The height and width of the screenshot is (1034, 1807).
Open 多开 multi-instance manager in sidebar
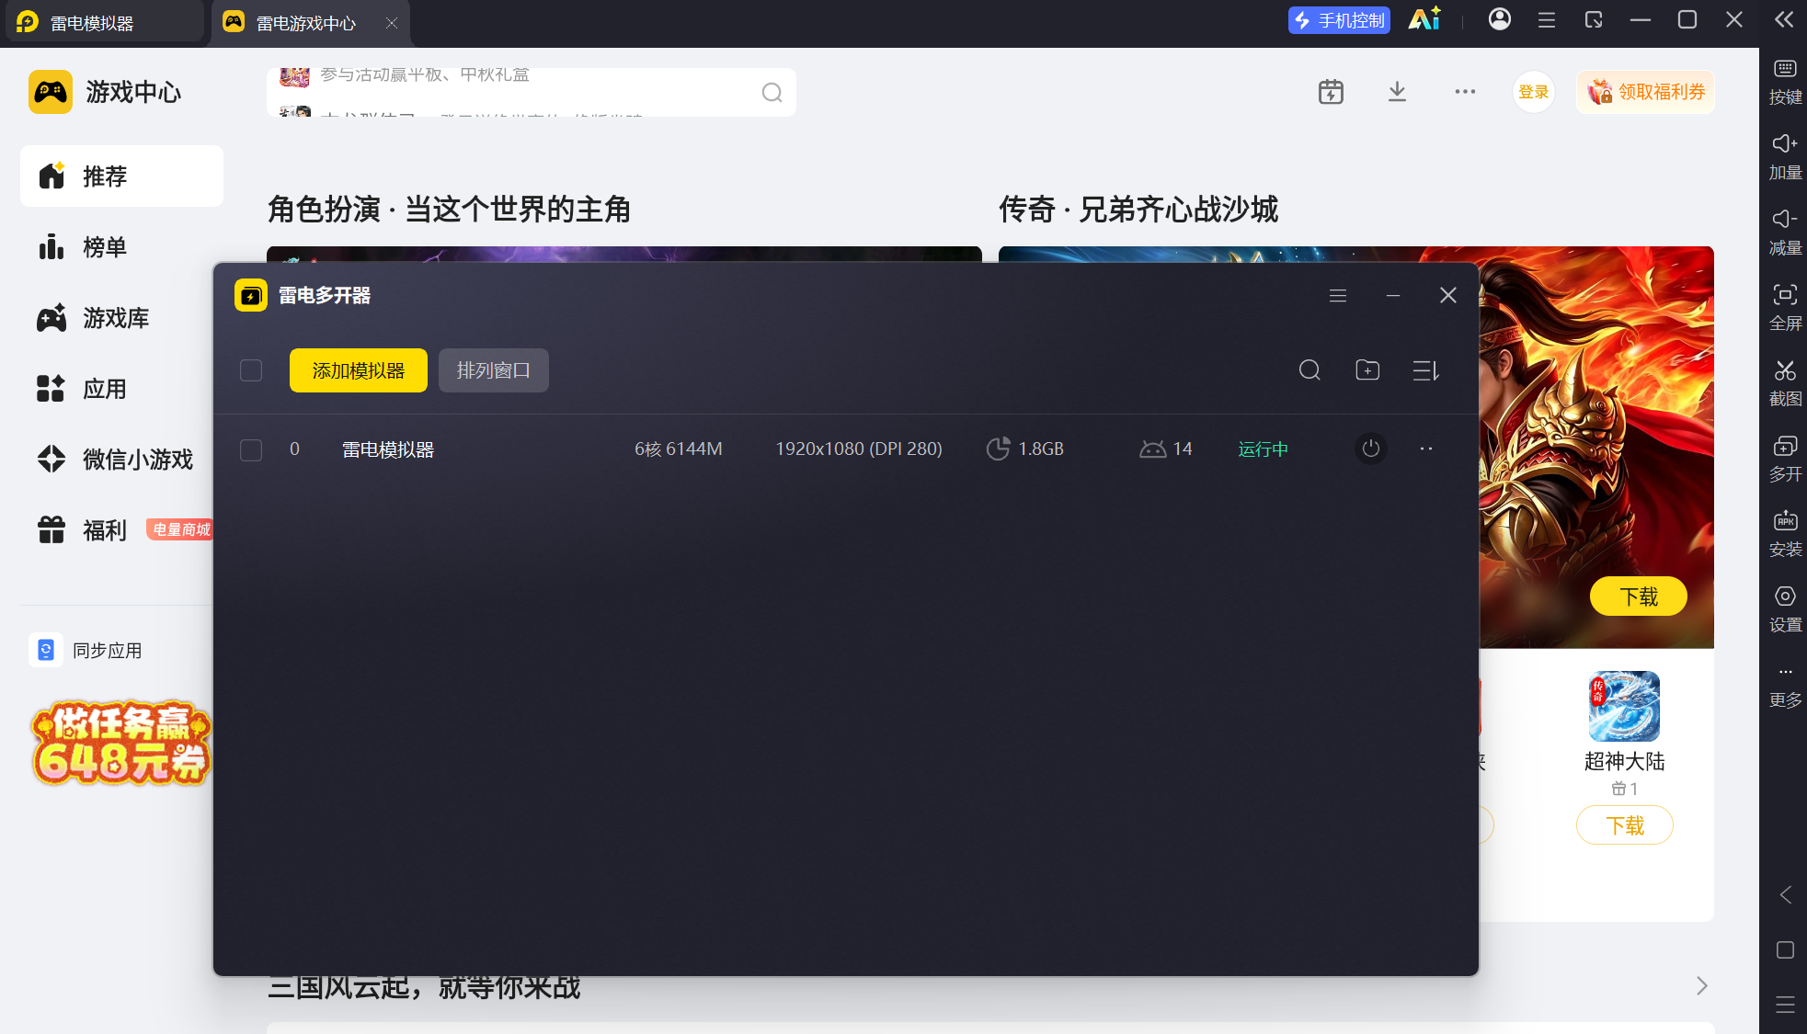[1785, 459]
